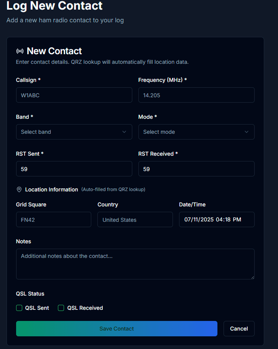Click the Cancel button
278x349 pixels.
[x=239, y=329]
